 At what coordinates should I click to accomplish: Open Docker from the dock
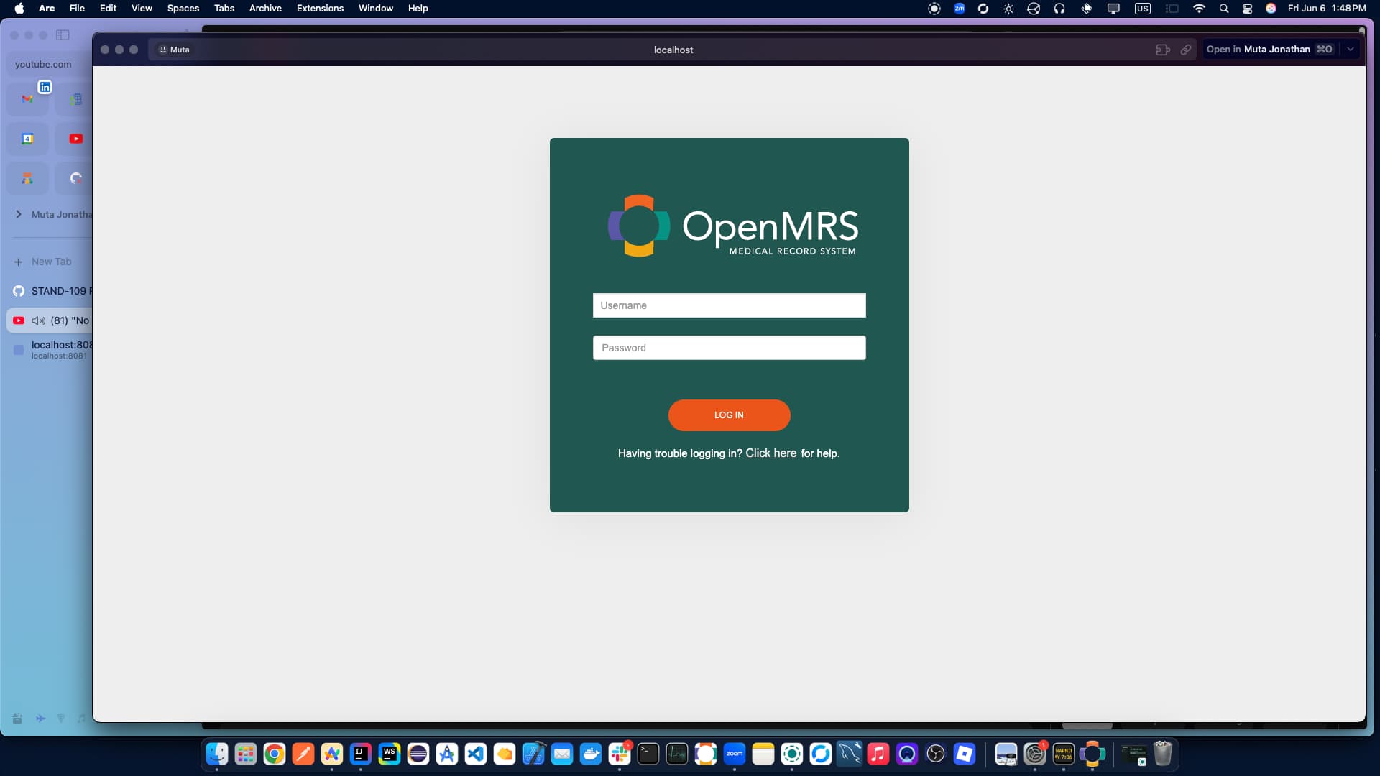click(x=591, y=754)
